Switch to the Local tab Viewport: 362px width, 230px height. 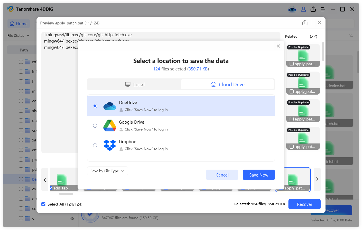click(134, 85)
